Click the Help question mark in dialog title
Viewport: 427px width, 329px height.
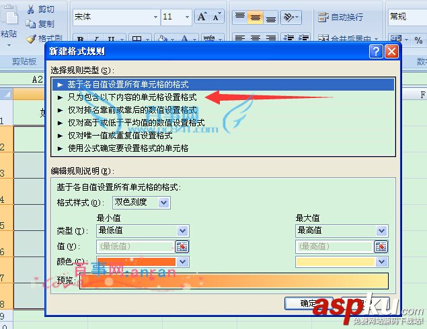[x=376, y=51]
